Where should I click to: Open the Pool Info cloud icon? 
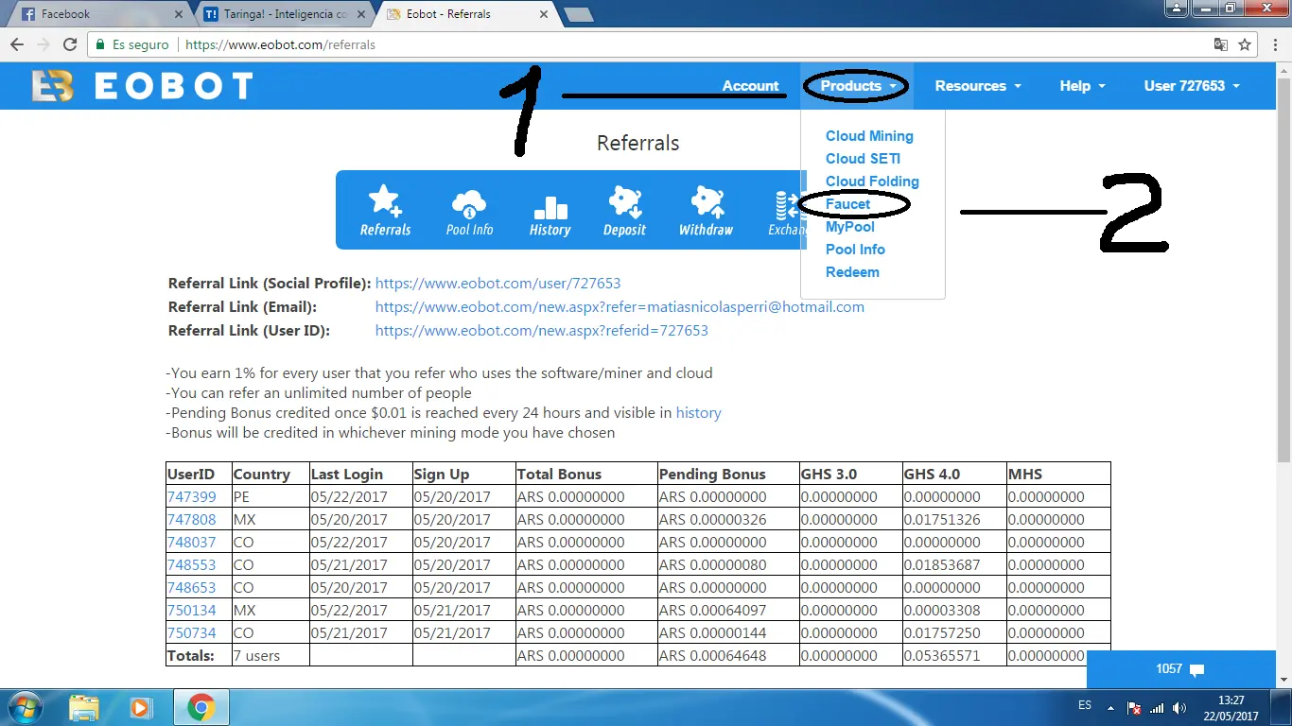pos(469,210)
